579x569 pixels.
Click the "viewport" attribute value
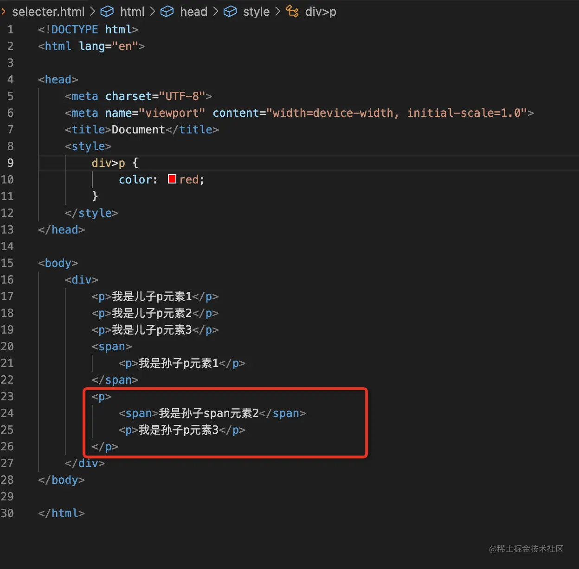(172, 113)
